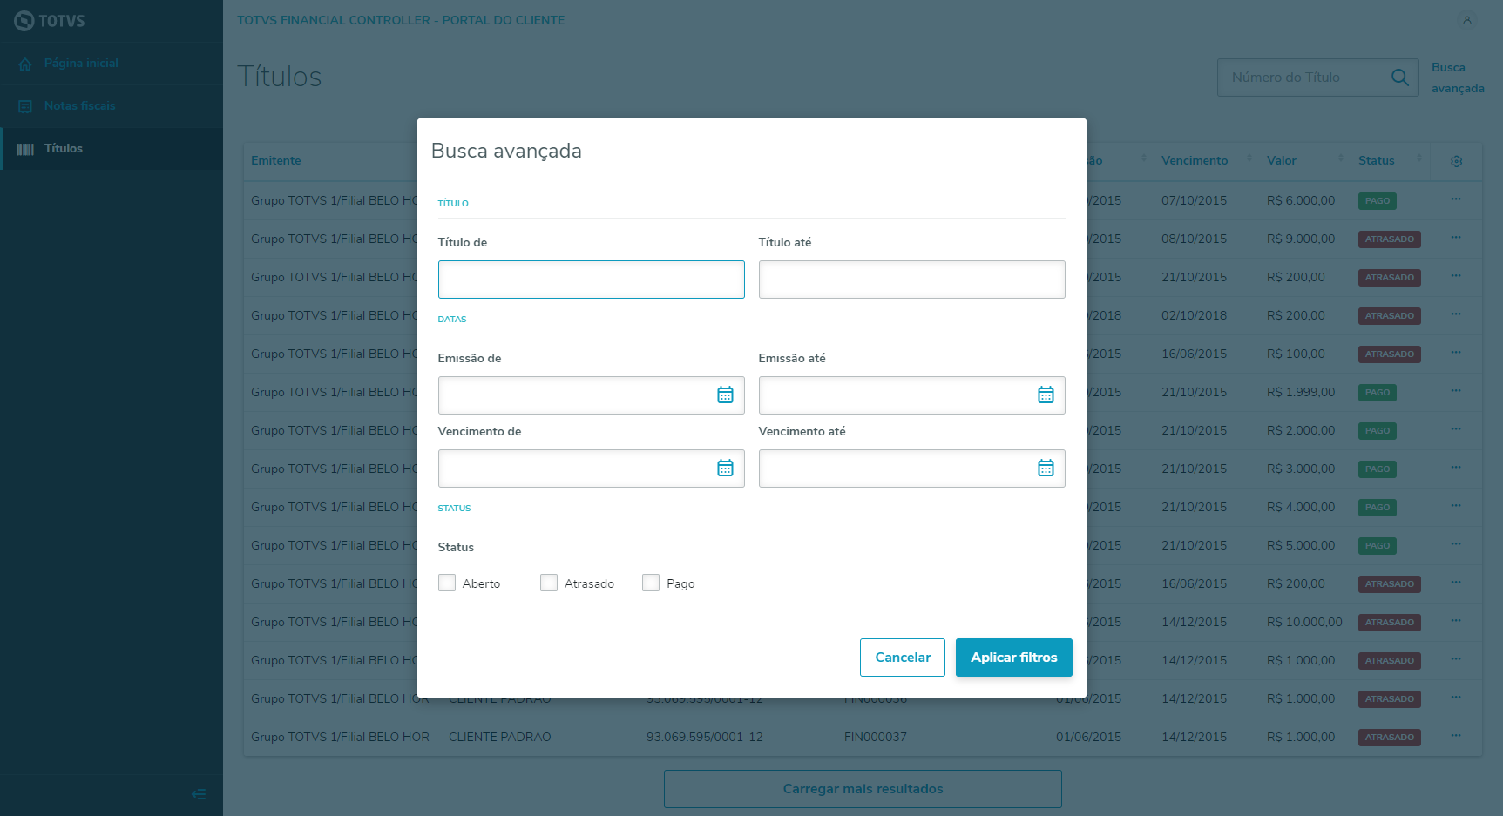Viewport: 1503px width, 816px height.
Task: Open row actions for R$ 2.000,00 title
Action: 1456,429
